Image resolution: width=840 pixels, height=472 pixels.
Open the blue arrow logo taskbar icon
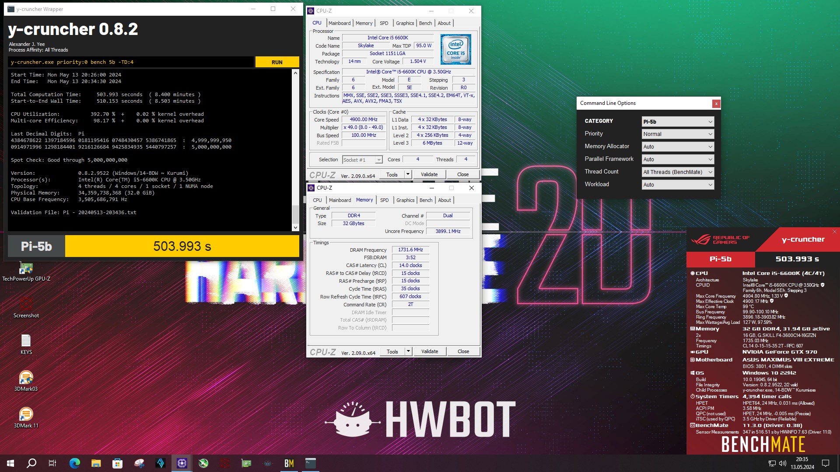coord(161,463)
